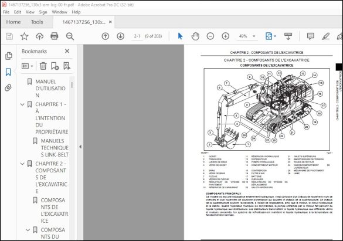Go to previous page arrow
This screenshot has width=343, height=241.
(x=106, y=36)
